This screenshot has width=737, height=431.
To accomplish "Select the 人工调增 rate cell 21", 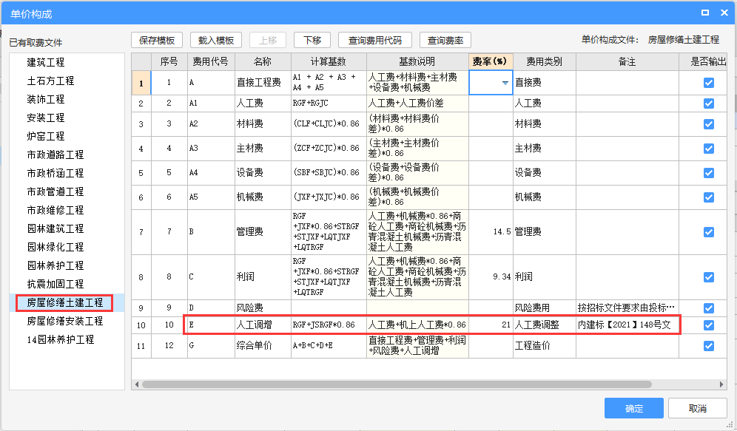I will pyautogui.click(x=491, y=325).
